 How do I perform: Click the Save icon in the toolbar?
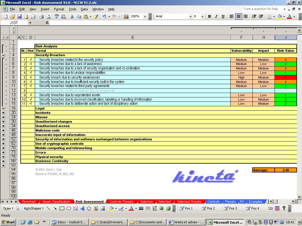pyautogui.click(x=19, y=16)
